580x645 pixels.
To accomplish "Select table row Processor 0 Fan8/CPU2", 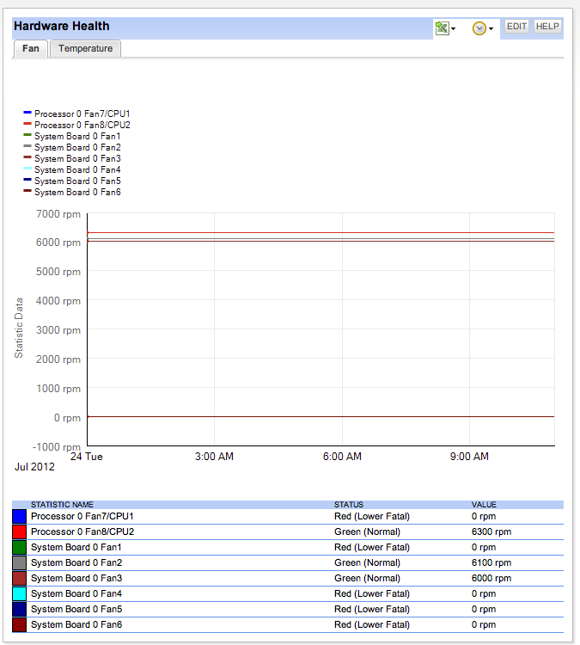I will pyautogui.click(x=288, y=531).
